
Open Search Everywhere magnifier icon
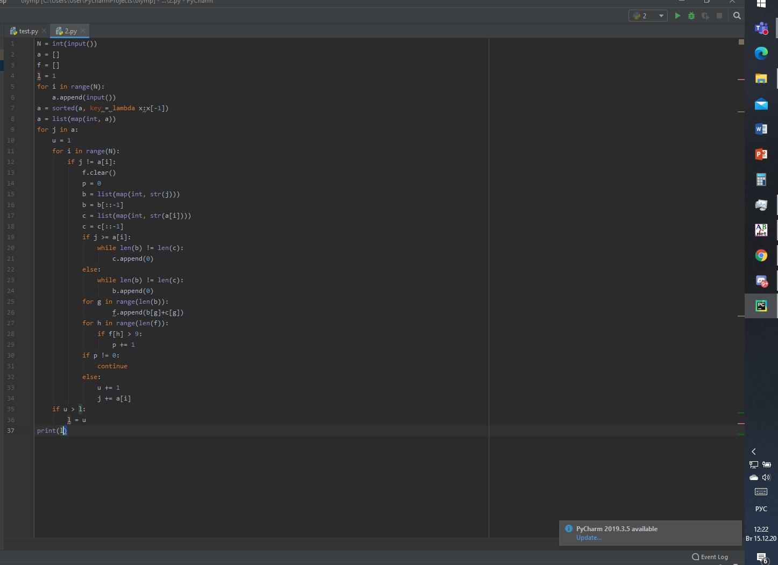pos(737,16)
